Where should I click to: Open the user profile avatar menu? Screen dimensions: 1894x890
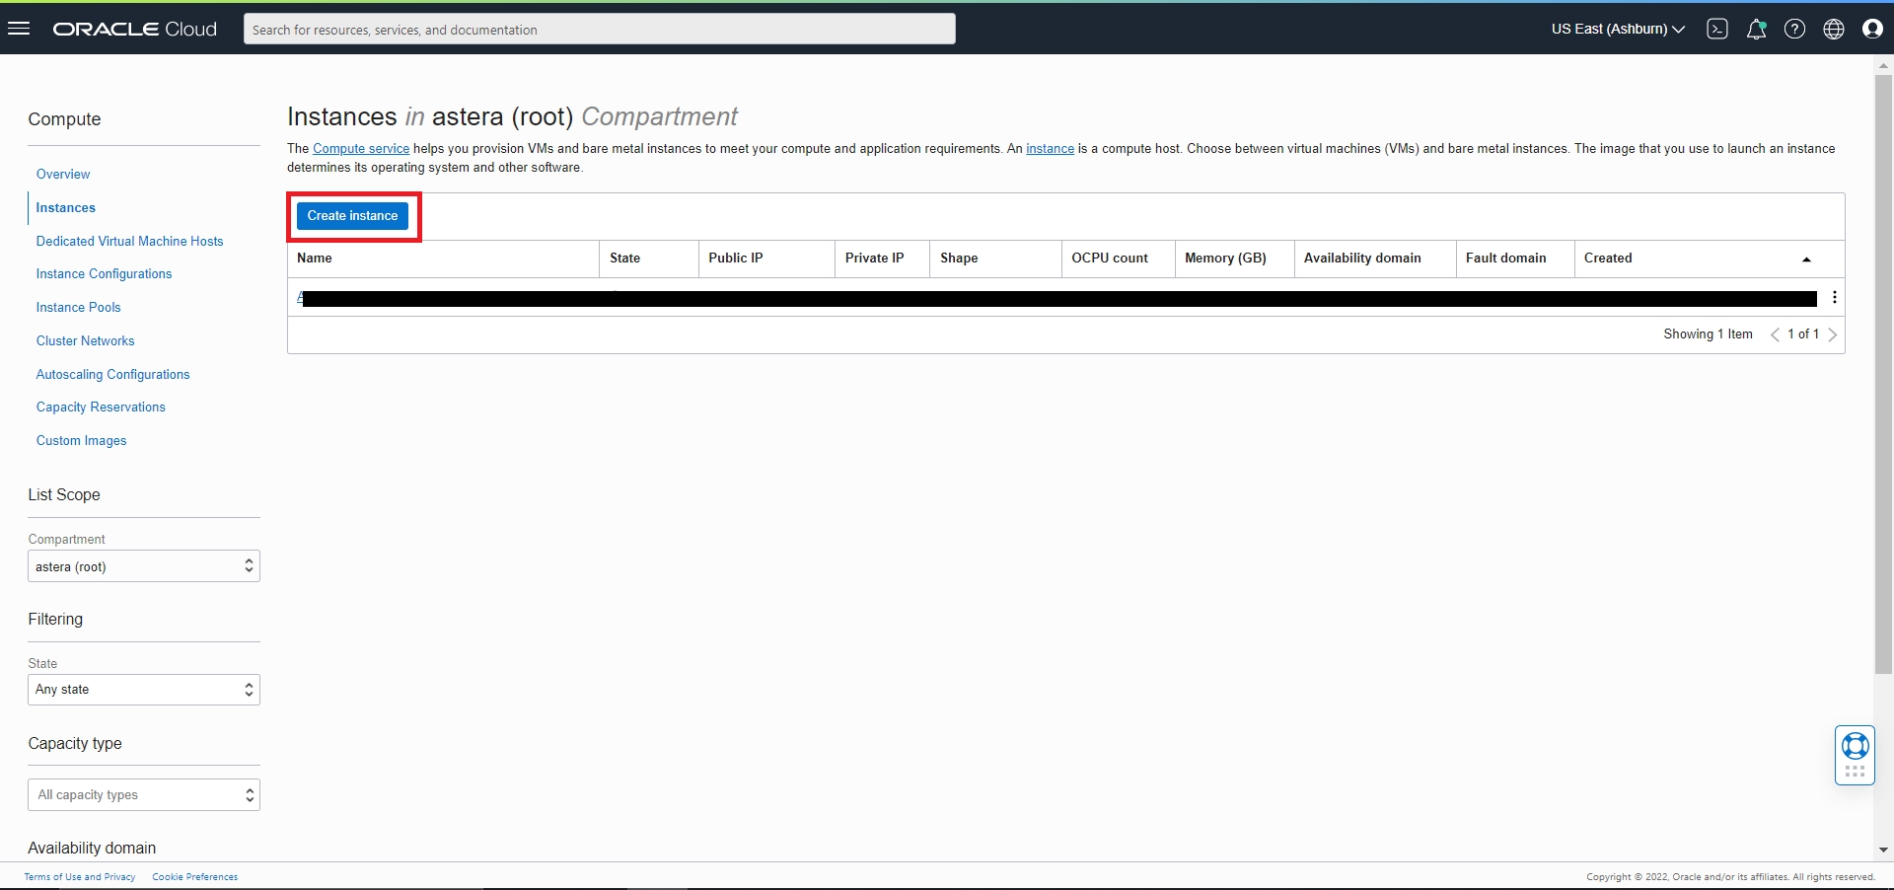pos(1872,29)
